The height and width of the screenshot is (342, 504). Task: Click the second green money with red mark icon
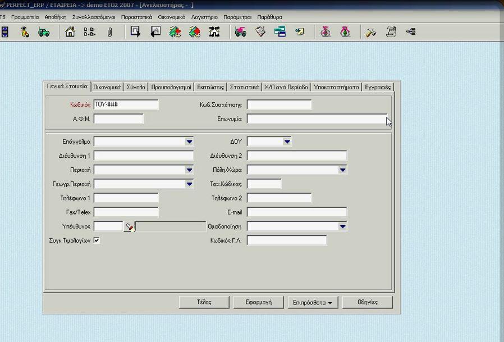pyautogui.click(x=195, y=32)
